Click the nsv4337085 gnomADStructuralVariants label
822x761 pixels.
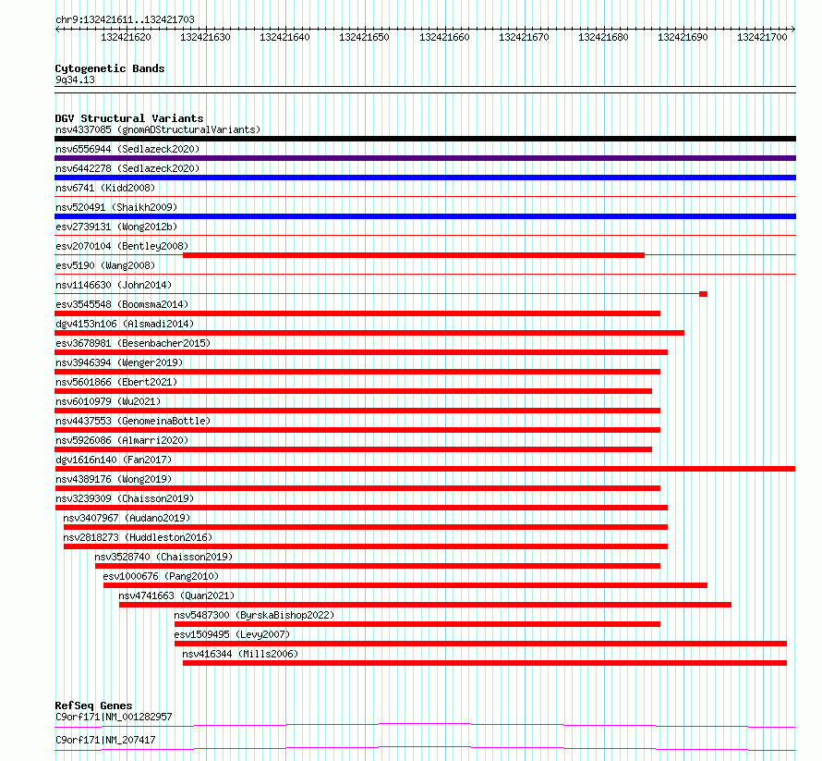158,129
